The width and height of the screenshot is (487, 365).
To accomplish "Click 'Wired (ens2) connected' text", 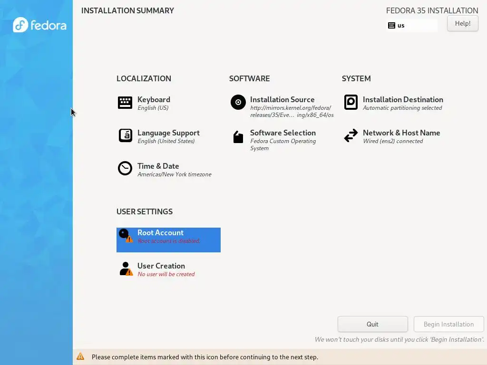I will pyautogui.click(x=393, y=141).
